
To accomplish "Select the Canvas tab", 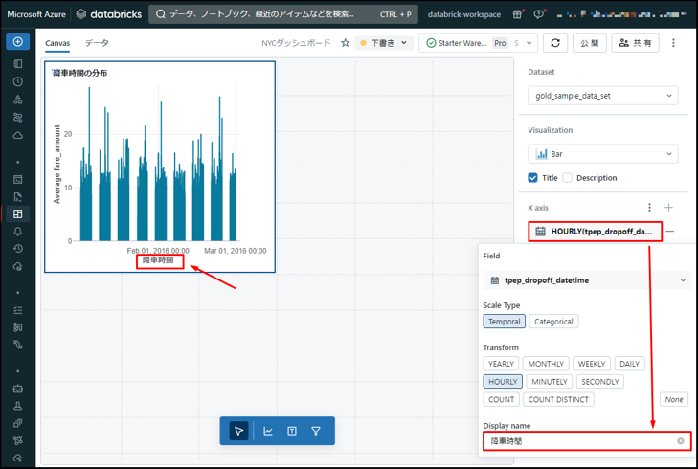I will 57,43.
